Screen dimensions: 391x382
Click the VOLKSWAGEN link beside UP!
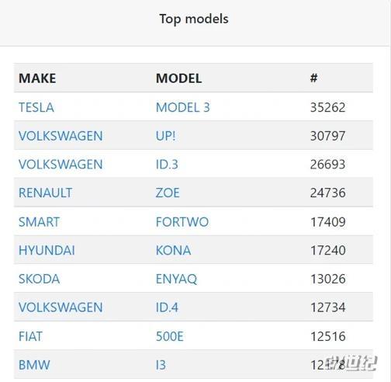[61, 136]
